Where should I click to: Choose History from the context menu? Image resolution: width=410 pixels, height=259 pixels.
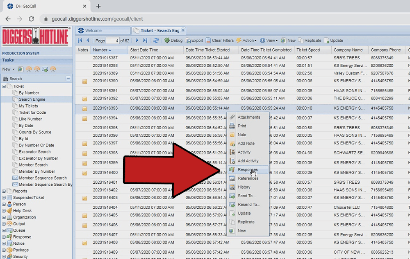(244, 187)
